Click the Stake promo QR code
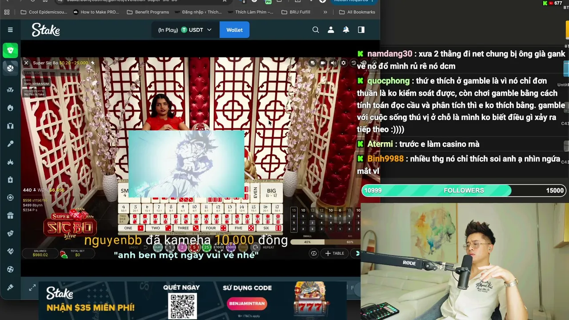569x320 pixels. [x=182, y=306]
